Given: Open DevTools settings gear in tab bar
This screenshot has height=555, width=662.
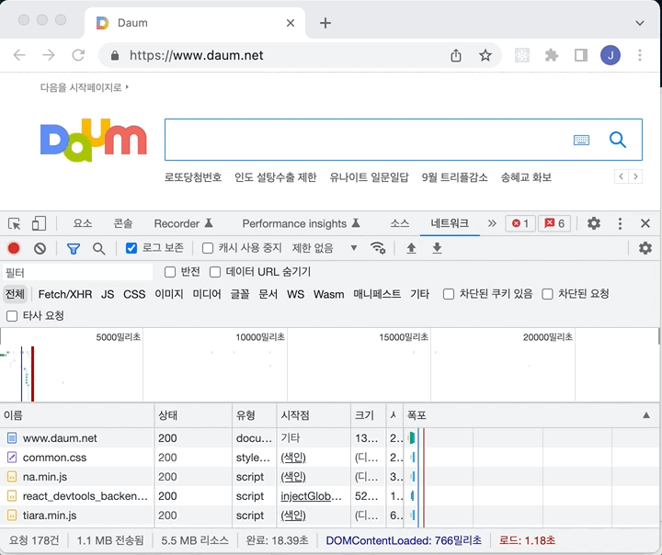Looking at the screenshot, I should (x=594, y=223).
